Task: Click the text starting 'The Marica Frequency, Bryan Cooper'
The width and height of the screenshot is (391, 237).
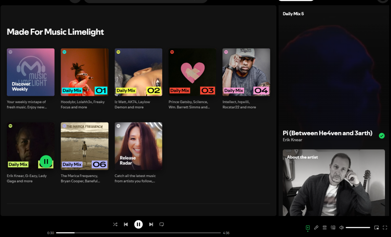Action: 80,179
